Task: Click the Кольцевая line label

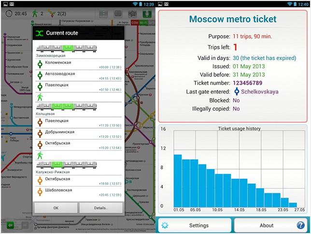Action: [45, 114]
